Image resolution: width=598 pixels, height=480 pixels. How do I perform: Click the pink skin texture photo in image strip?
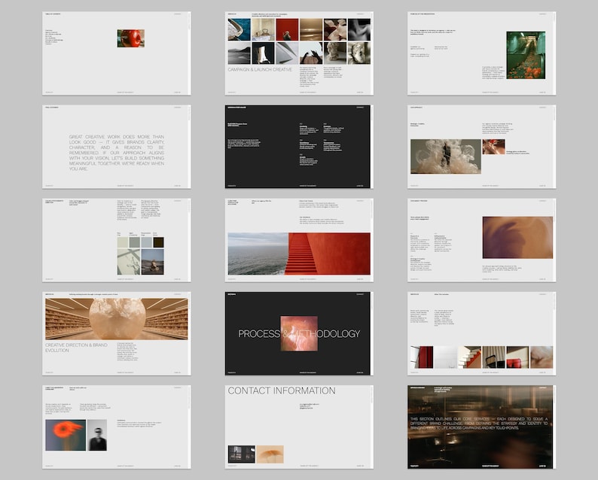[x=542, y=357]
